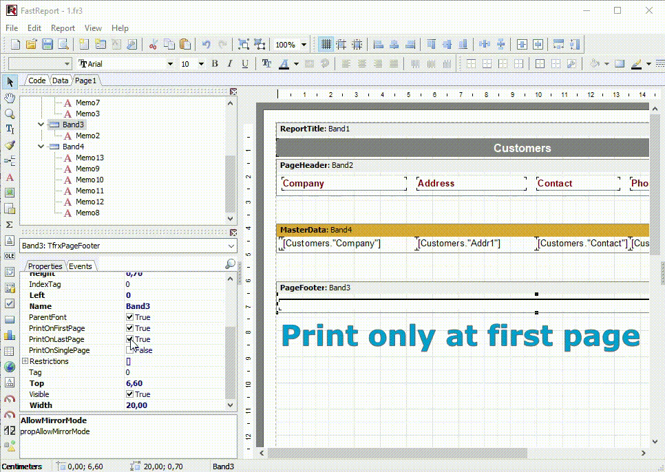Uncheck the Visible property checkbox
The image size is (665, 472).
[129, 394]
